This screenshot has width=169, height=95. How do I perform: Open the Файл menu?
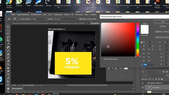(13, 15)
